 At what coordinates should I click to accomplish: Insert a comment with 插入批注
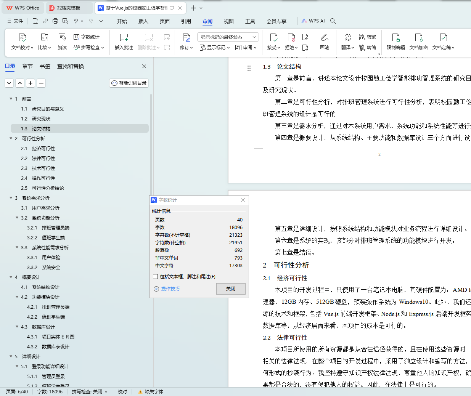pos(124,42)
